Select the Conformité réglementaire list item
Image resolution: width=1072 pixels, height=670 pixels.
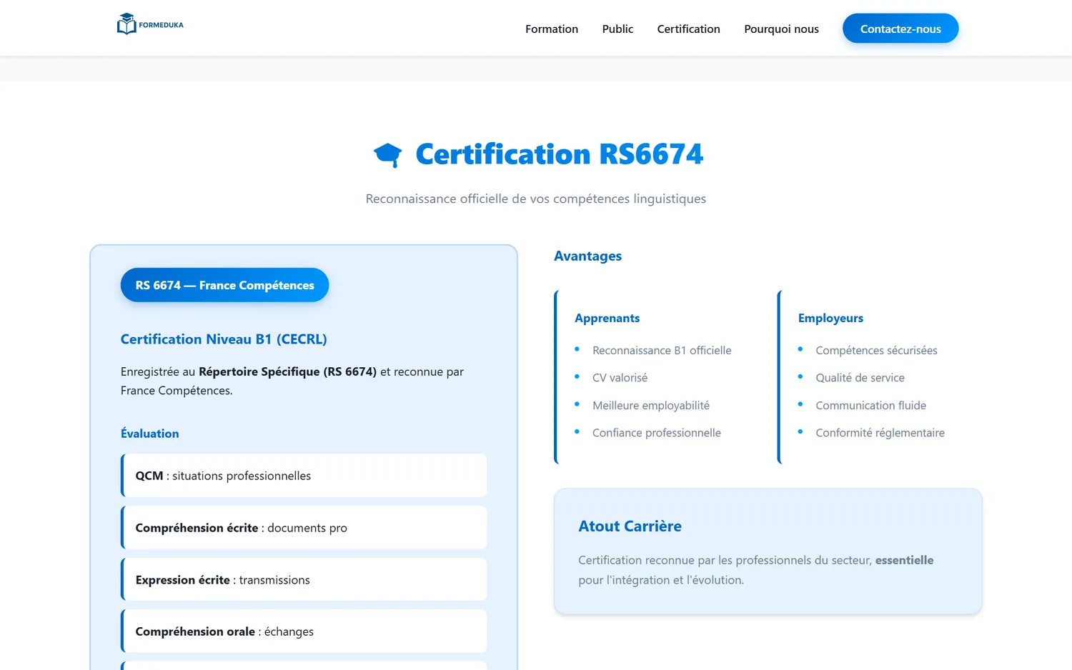point(880,433)
